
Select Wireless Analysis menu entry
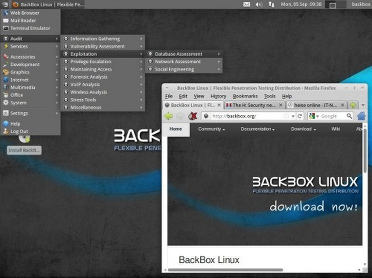click(x=103, y=92)
